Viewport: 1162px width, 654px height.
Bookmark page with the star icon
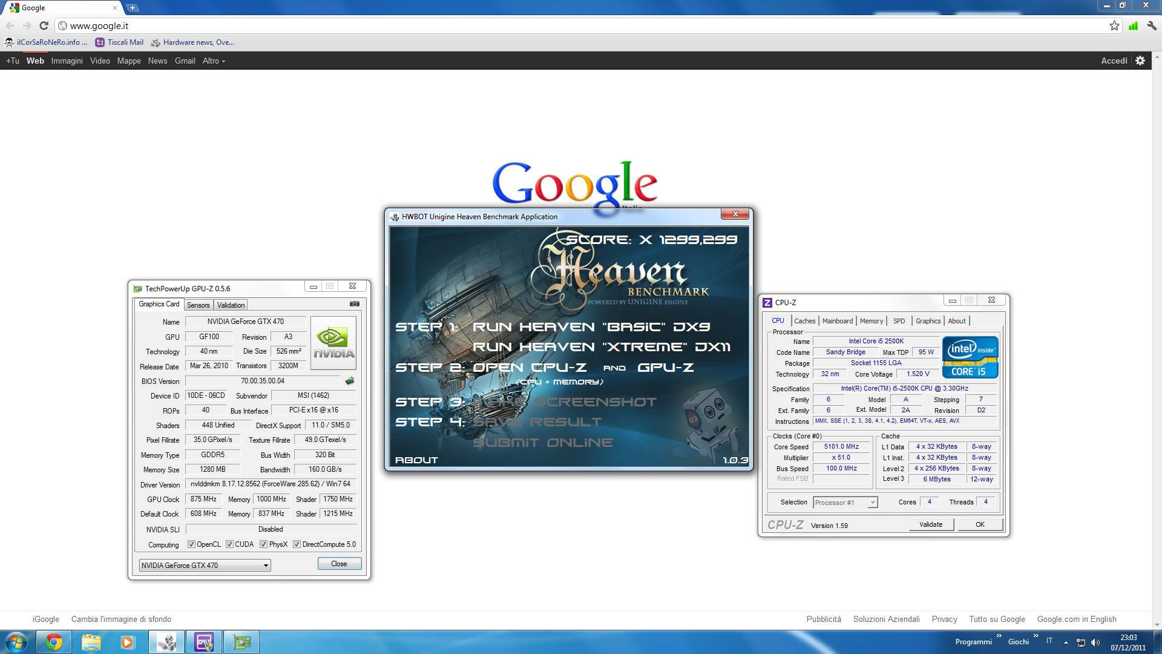click(x=1114, y=25)
